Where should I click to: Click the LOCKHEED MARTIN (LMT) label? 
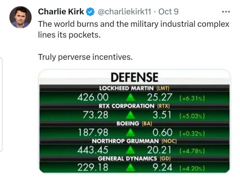[134, 88]
